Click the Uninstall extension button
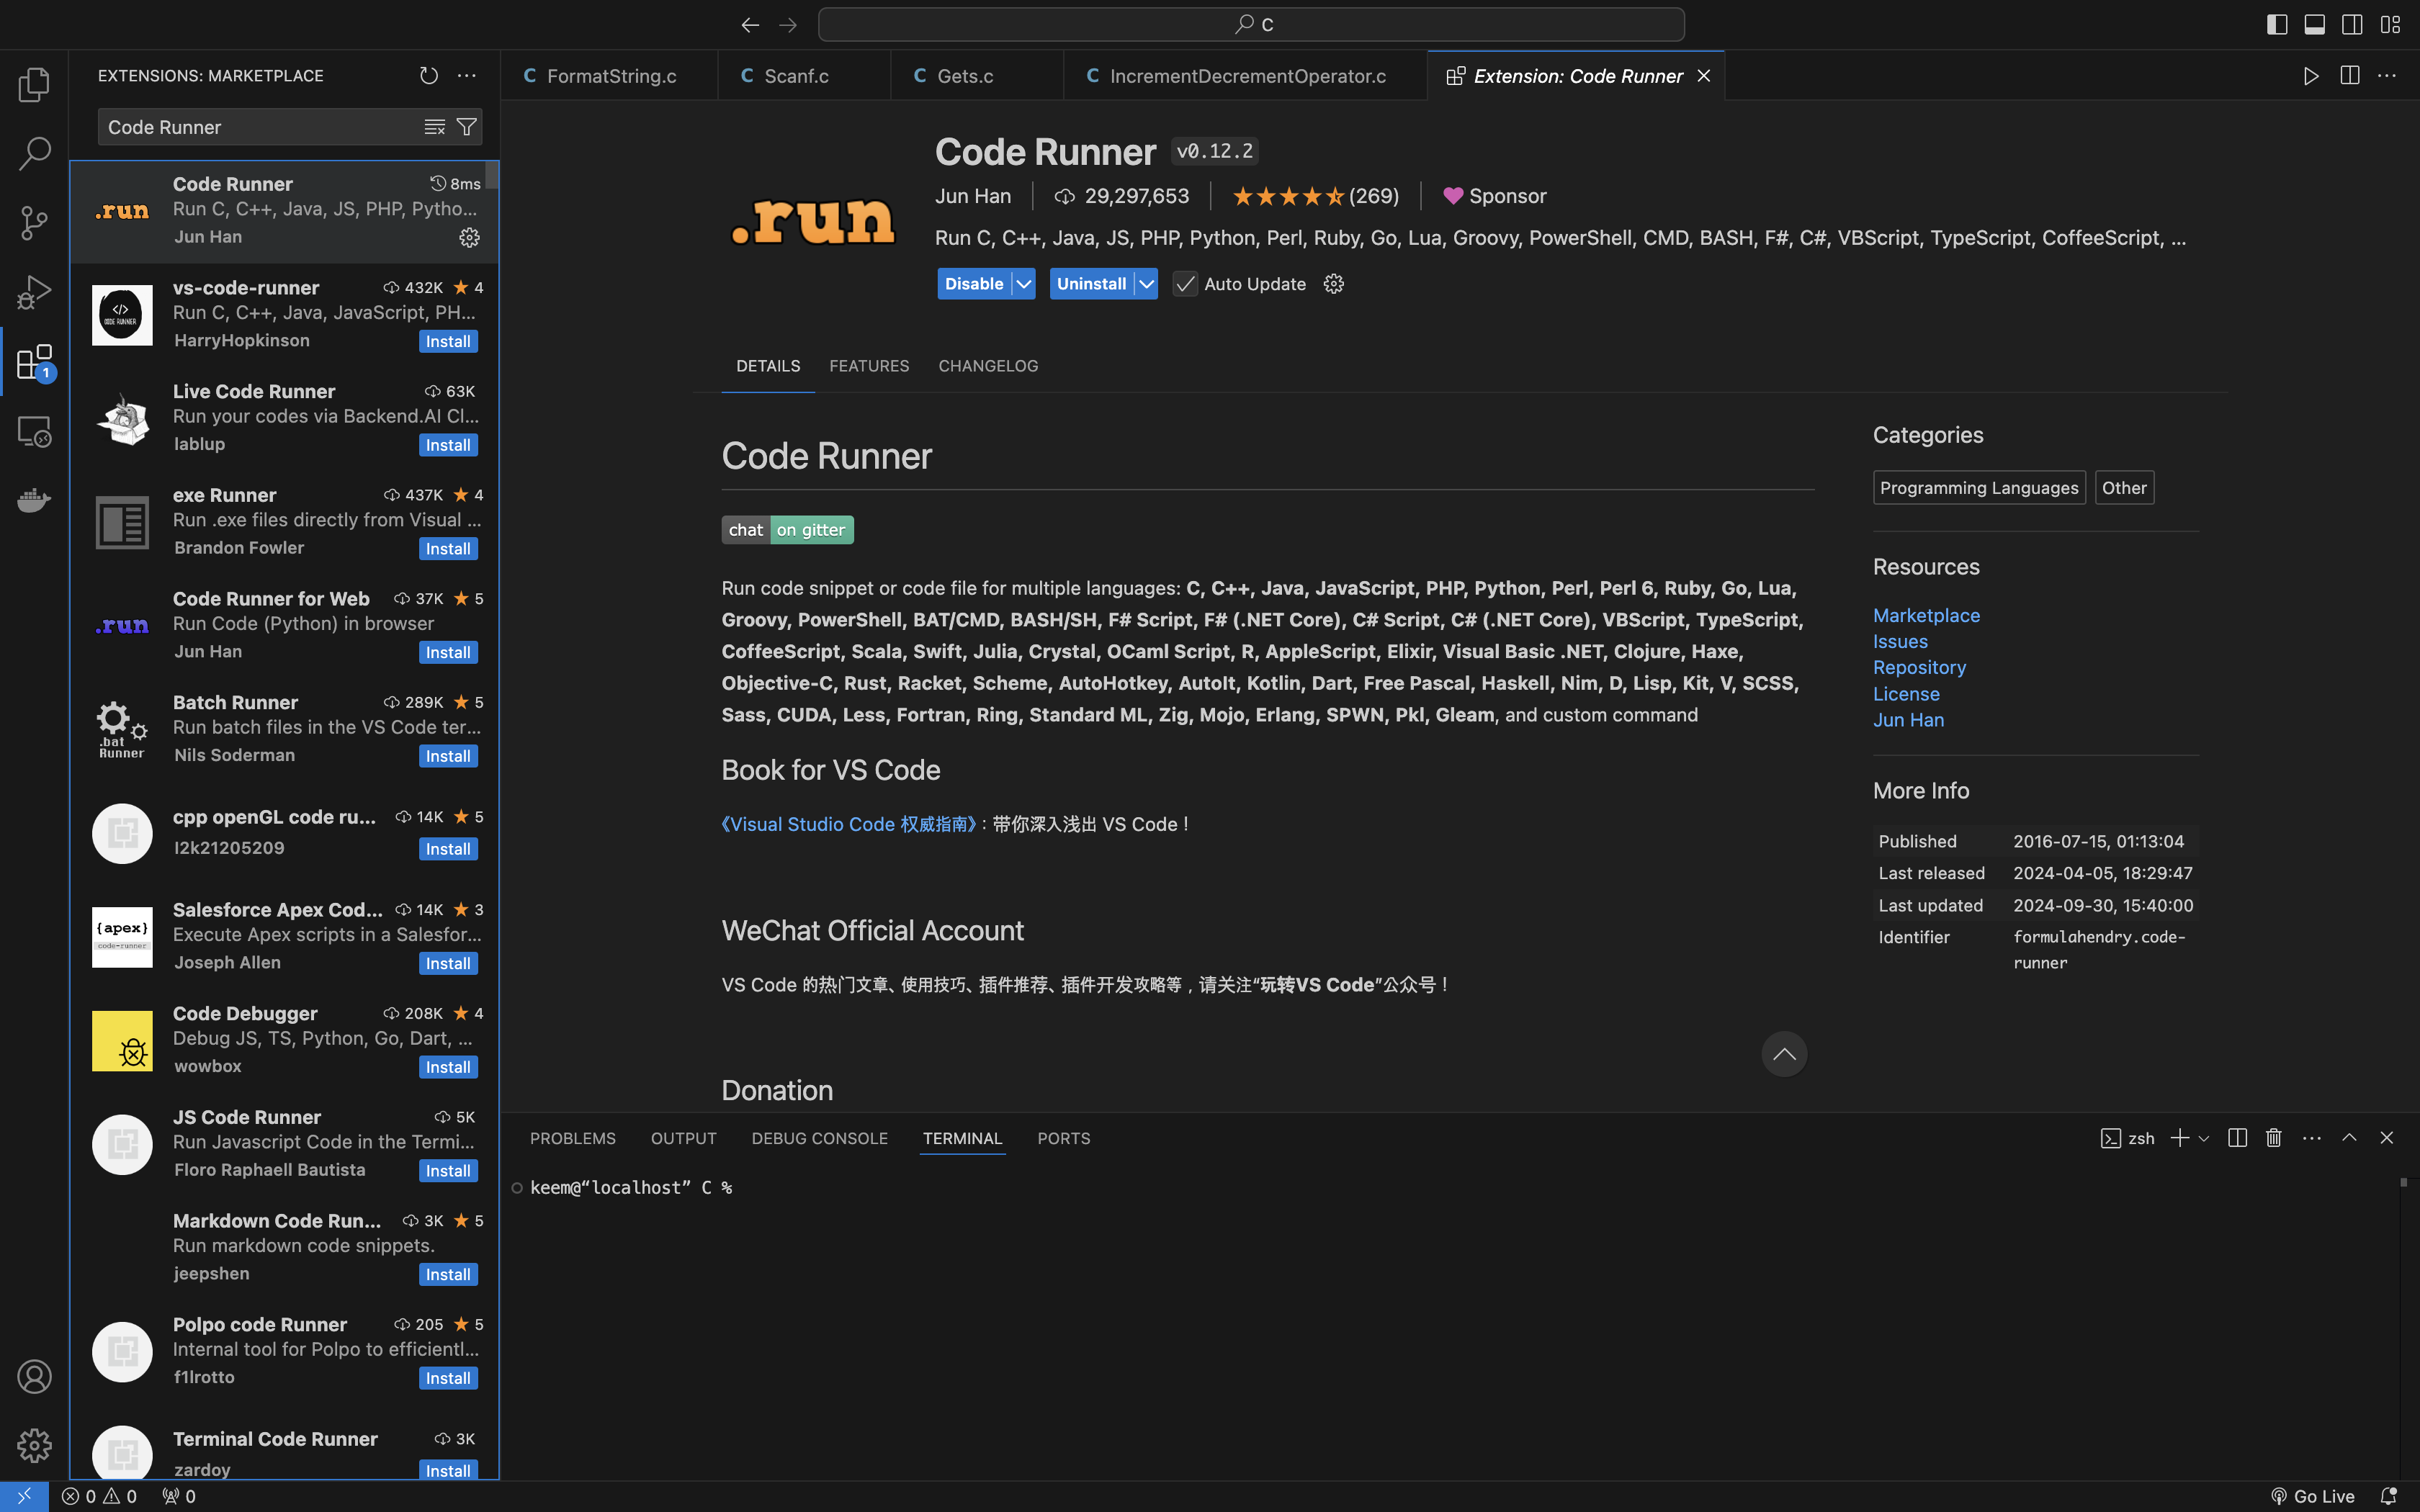This screenshot has height=1512, width=2420. click(x=1092, y=284)
